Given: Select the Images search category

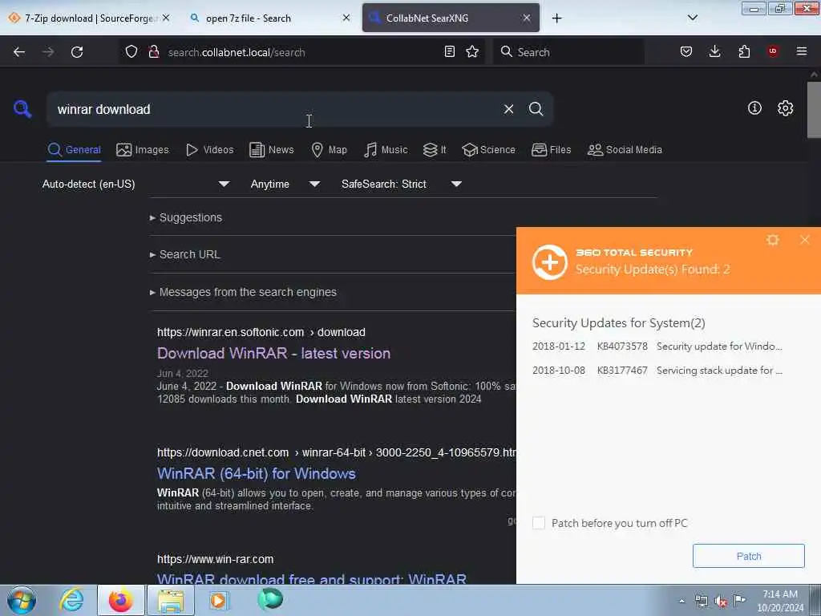Looking at the screenshot, I should point(143,150).
